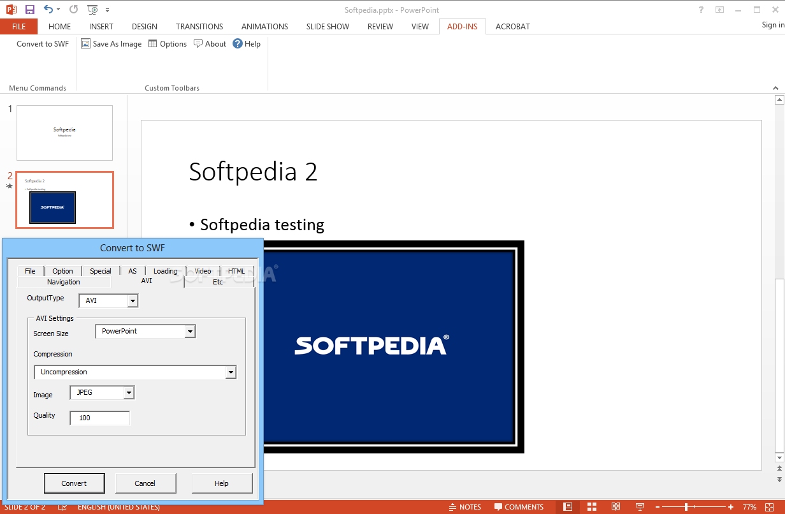Viewport: 785px width, 514px height.
Task: Switch to the ANIMATIONS ribbon tab
Action: (264, 27)
